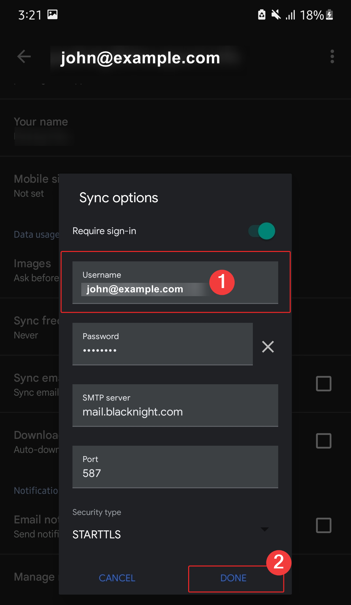Tap the screenshot image status icon
Viewport: 351px width, 605px height.
pos(52,15)
